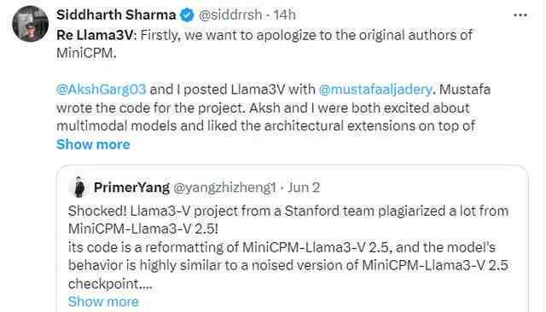
Task: Open the @yangzhizheng1 handle
Action: tap(224, 188)
